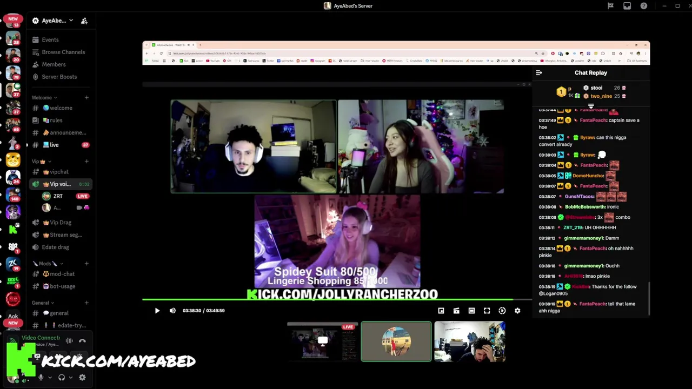Open server icon with 78 notifications
Image resolution: width=692 pixels, height=389 pixels.
[13, 72]
